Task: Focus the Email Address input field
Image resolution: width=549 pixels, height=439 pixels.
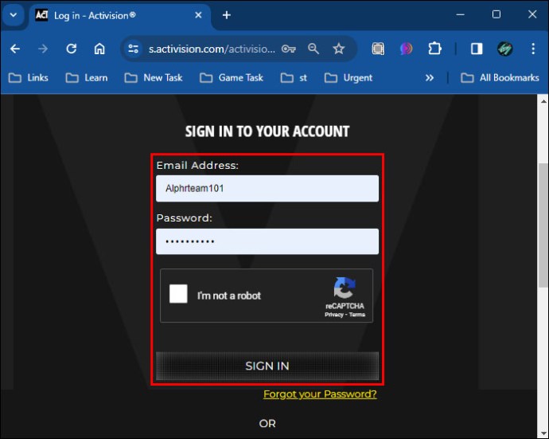Action: coord(267,189)
